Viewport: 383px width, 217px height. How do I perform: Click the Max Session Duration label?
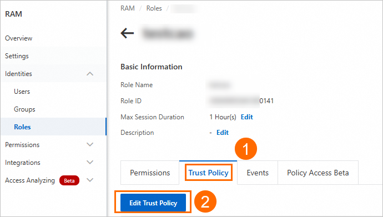[x=152, y=117]
